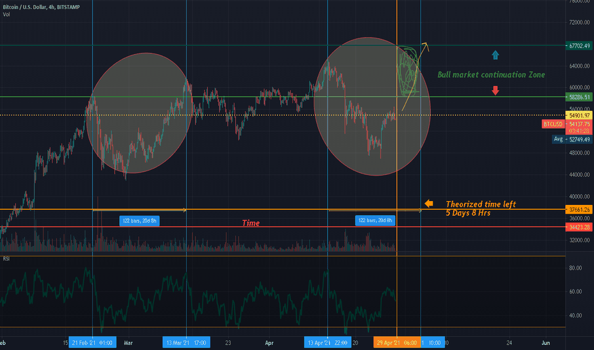Click the RSI 60.00 axis value
594x350 pixels.
tap(576, 291)
